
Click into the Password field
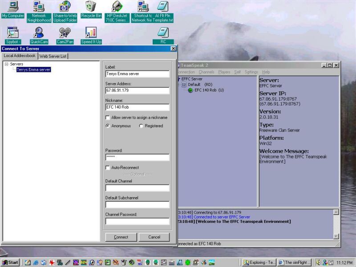pos(138,158)
